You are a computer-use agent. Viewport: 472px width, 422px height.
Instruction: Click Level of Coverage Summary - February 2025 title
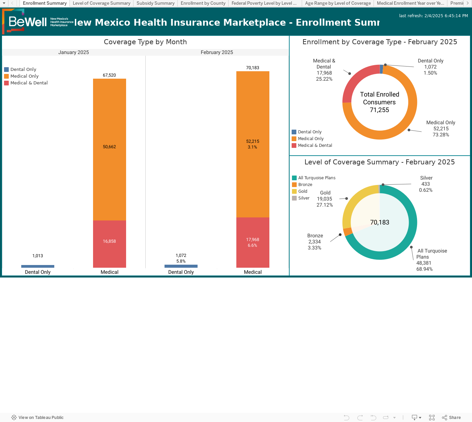[380, 162]
